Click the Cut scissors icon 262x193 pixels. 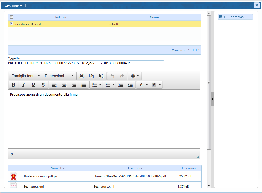(81, 76)
